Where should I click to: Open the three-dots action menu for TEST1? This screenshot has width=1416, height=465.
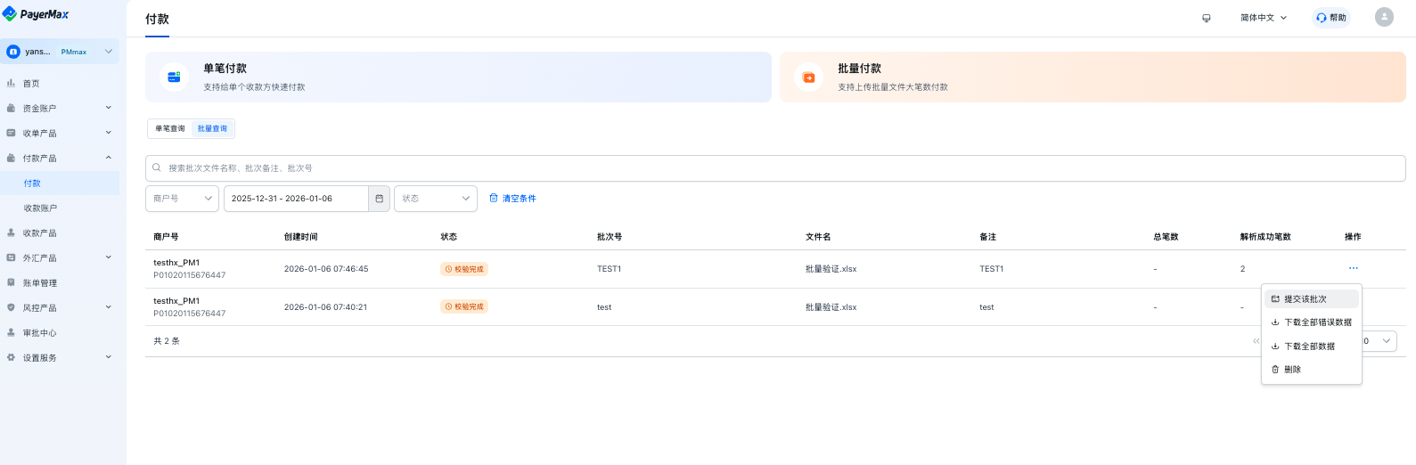point(1354,268)
